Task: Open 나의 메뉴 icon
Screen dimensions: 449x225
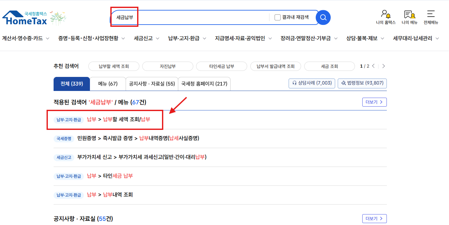Action: click(x=409, y=17)
